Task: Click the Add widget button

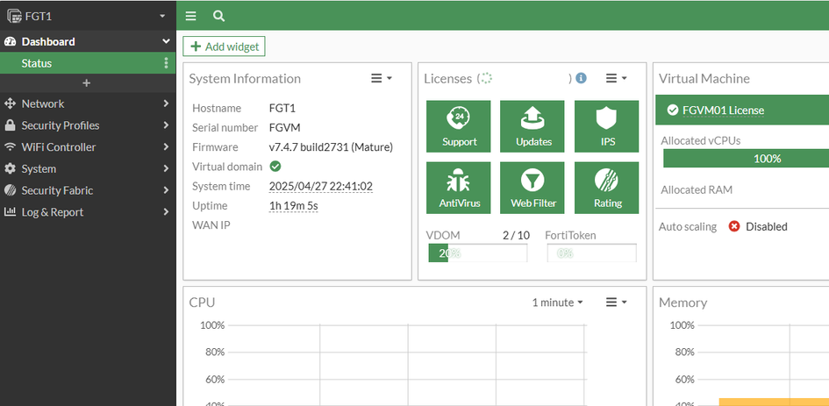Action: 224,46
